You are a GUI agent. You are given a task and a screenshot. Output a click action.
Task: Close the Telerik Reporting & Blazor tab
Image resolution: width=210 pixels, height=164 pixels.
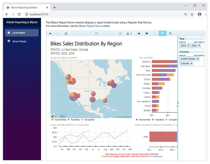[x=47, y=7]
